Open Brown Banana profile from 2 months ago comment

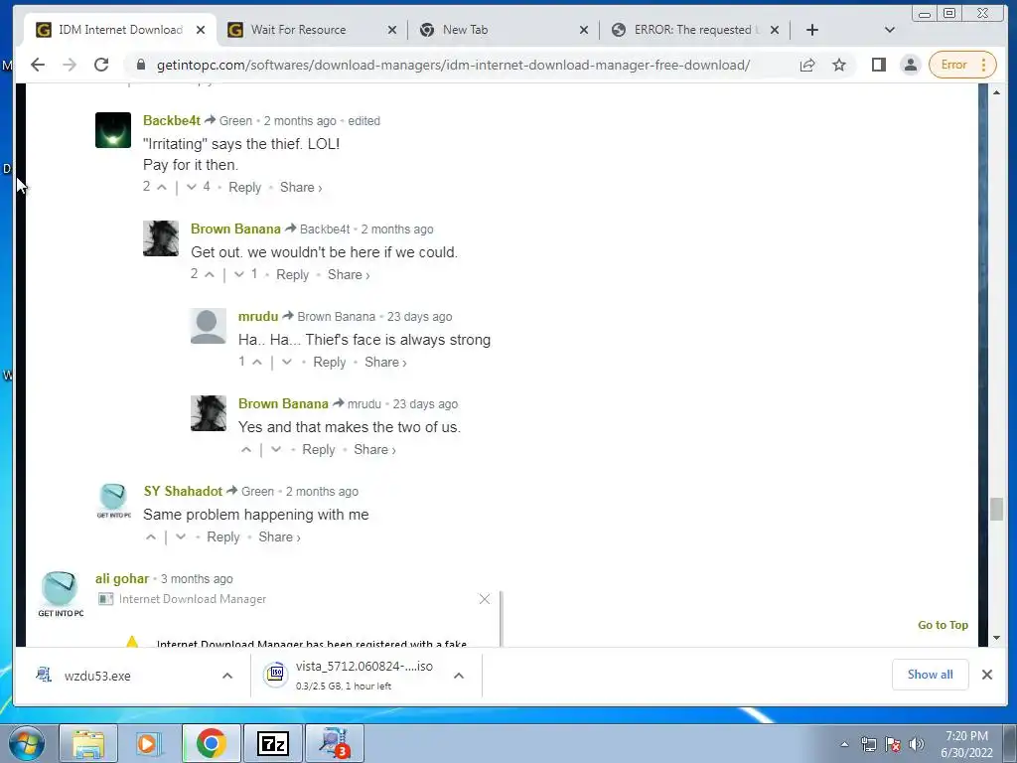tap(235, 229)
